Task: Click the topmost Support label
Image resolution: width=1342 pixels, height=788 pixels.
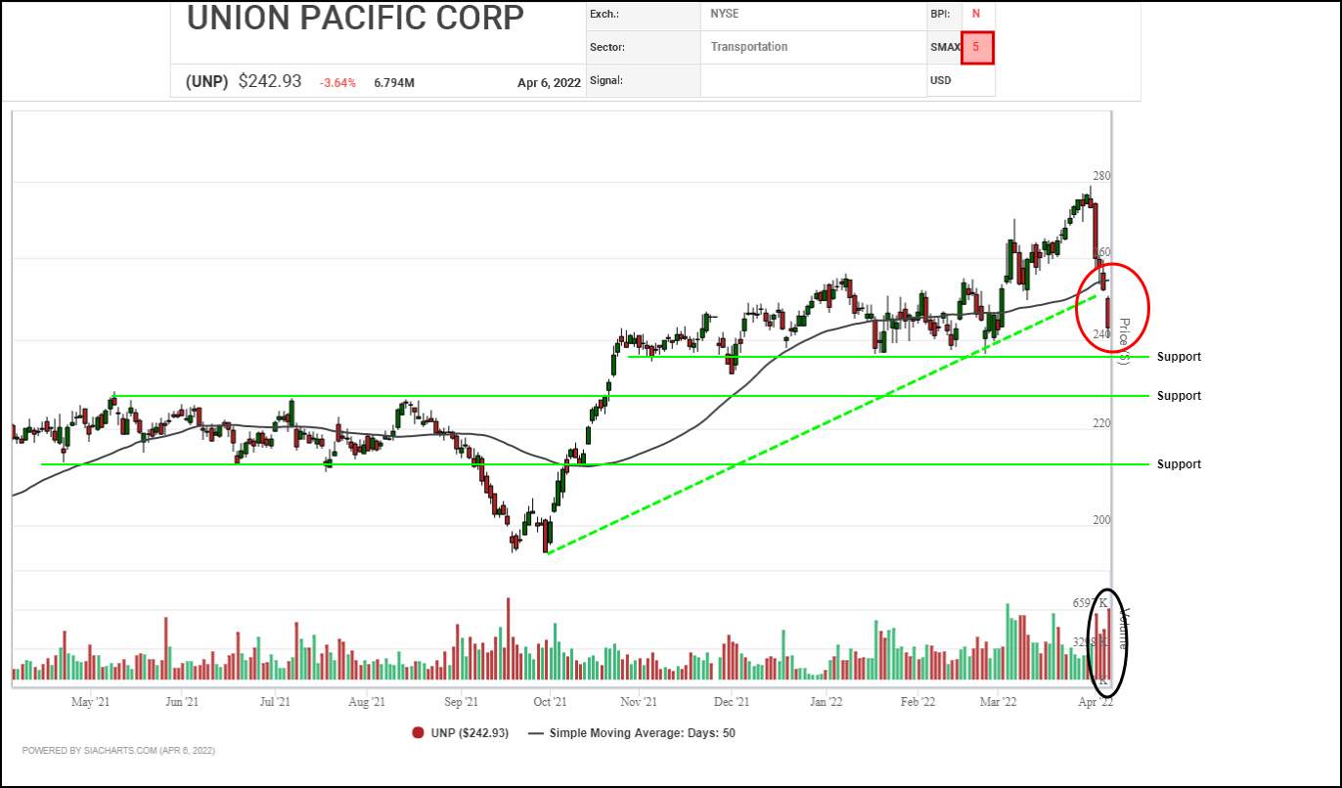Action: [1179, 357]
